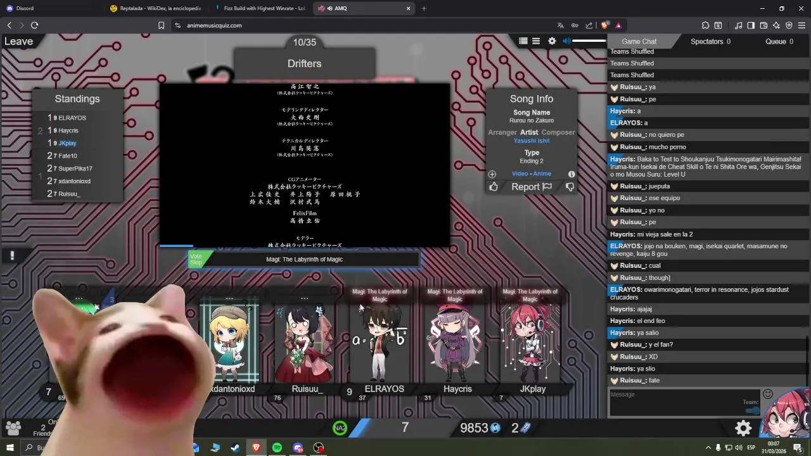Click SuperPika17 in the Standings list
The width and height of the screenshot is (811, 456).
point(75,168)
